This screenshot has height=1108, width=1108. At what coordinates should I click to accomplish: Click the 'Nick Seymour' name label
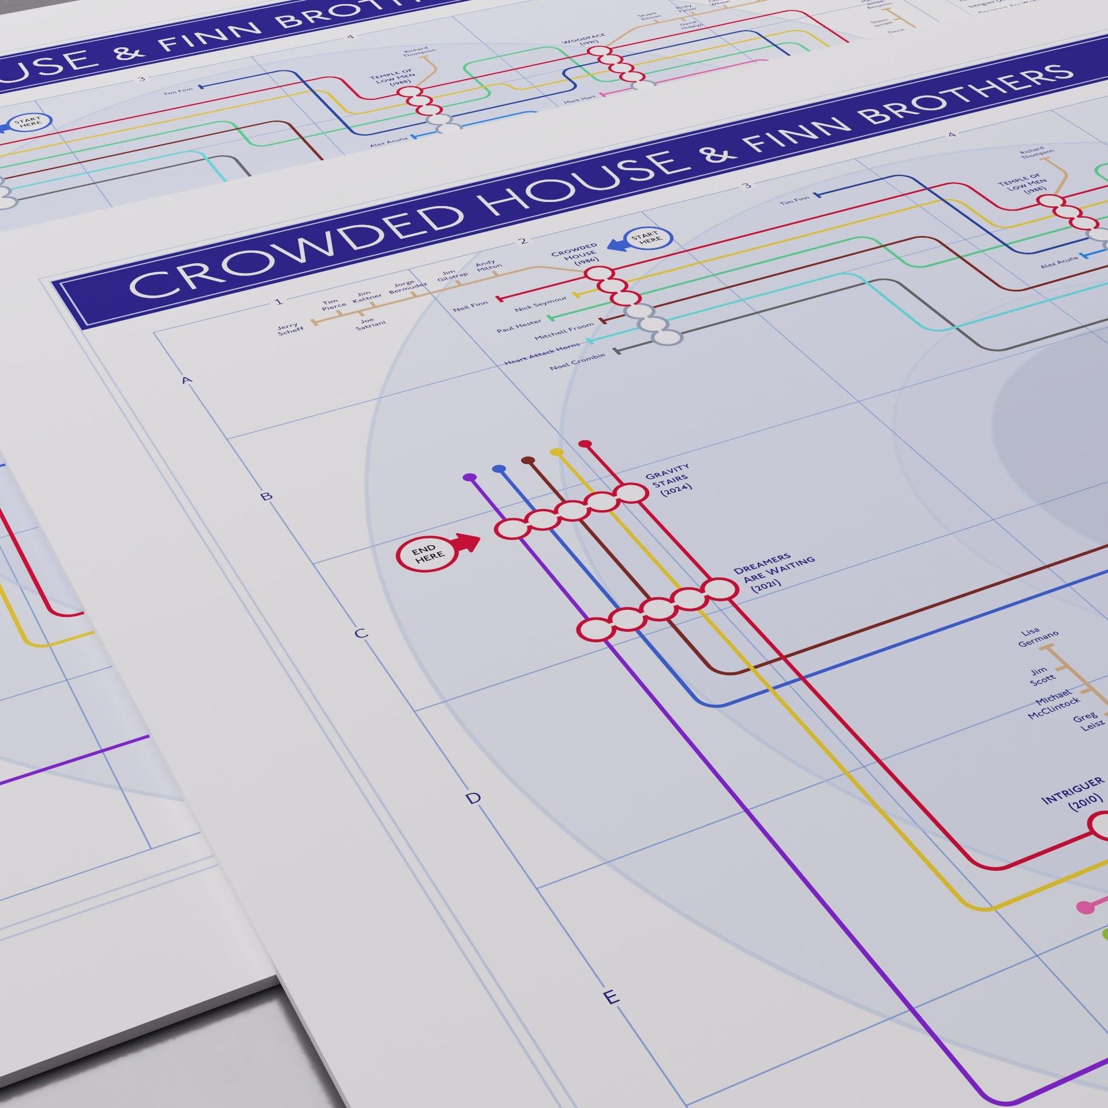pyautogui.click(x=540, y=303)
